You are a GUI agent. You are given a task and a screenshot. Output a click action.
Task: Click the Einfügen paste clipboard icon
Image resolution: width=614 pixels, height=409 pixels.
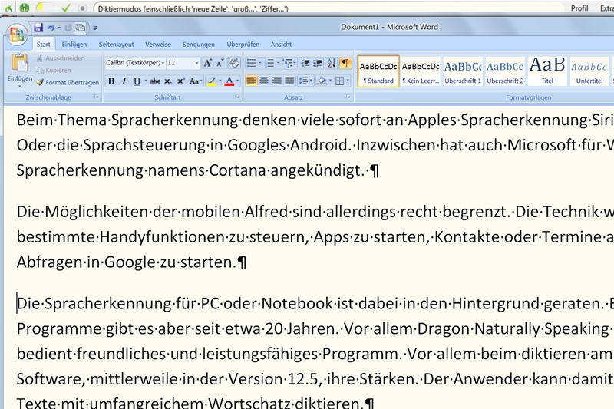click(20, 63)
